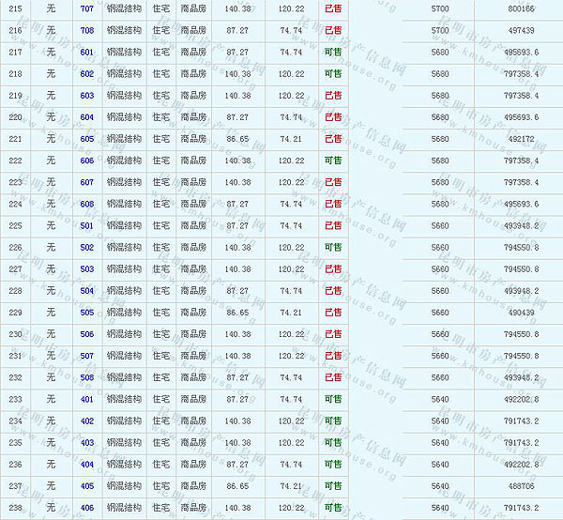Select room 602 link
This screenshot has height=520, width=563.
coord(87,73)
